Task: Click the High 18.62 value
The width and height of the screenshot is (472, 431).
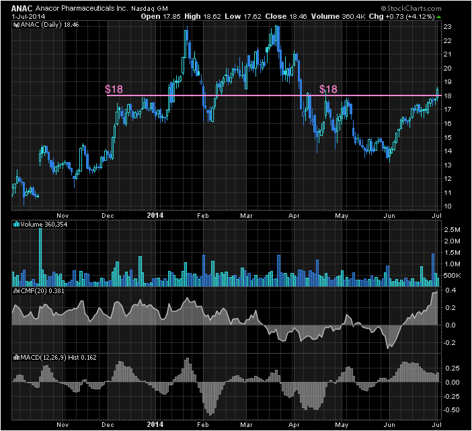Action: [x=202, y=17]
